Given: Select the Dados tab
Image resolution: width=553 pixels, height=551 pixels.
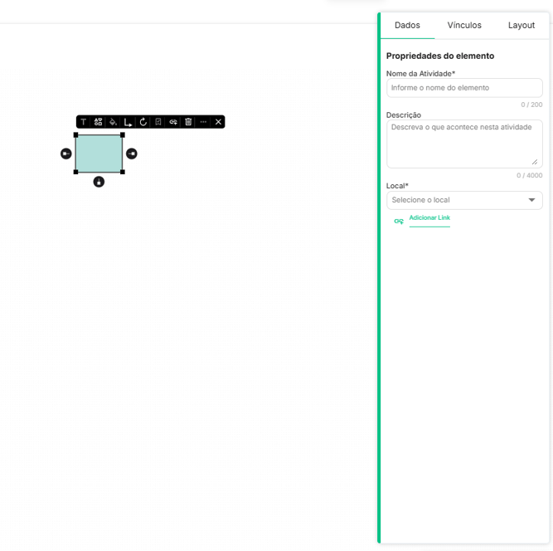Looking at the screenshot, I should pos(407,26).
